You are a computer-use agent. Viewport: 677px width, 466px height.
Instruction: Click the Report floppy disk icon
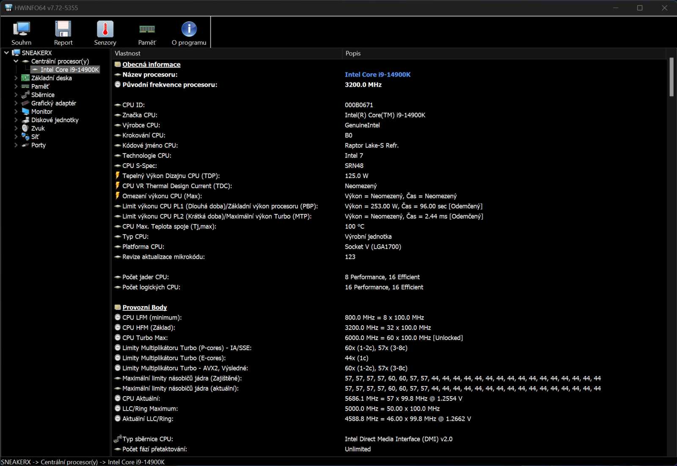pyautogui.click(x=63, y=29)
